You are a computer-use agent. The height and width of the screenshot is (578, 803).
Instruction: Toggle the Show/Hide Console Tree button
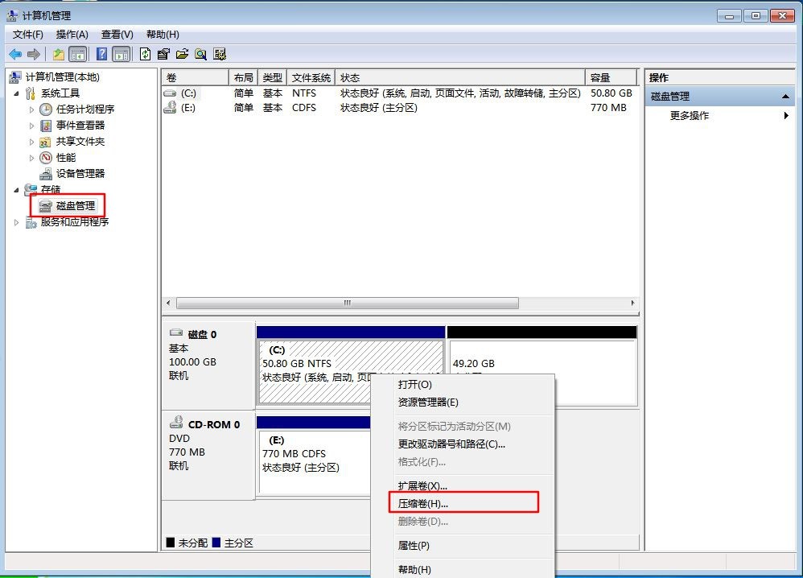pos(78,54)
